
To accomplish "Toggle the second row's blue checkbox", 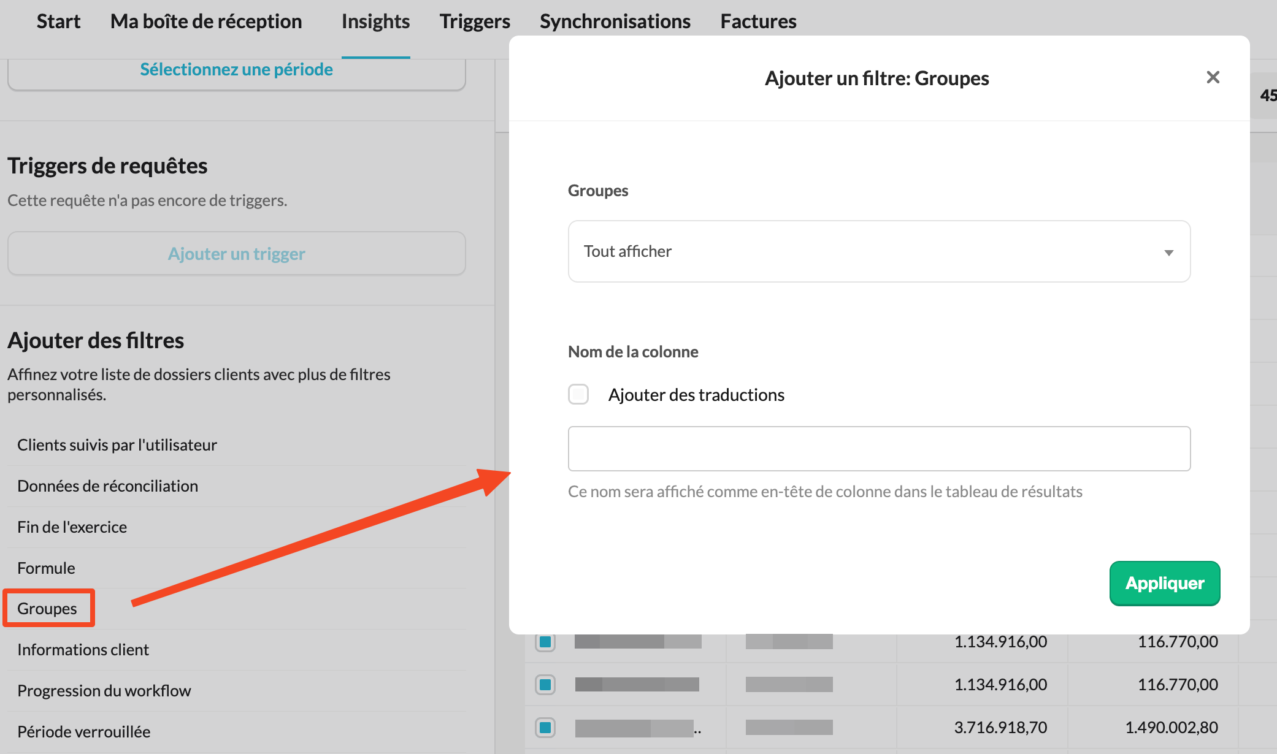I will [545, 685].
